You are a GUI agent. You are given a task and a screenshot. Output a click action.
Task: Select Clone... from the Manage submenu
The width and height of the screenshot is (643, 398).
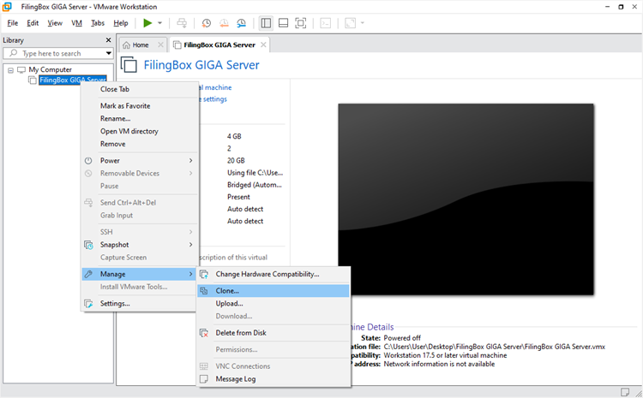[227, 291]
